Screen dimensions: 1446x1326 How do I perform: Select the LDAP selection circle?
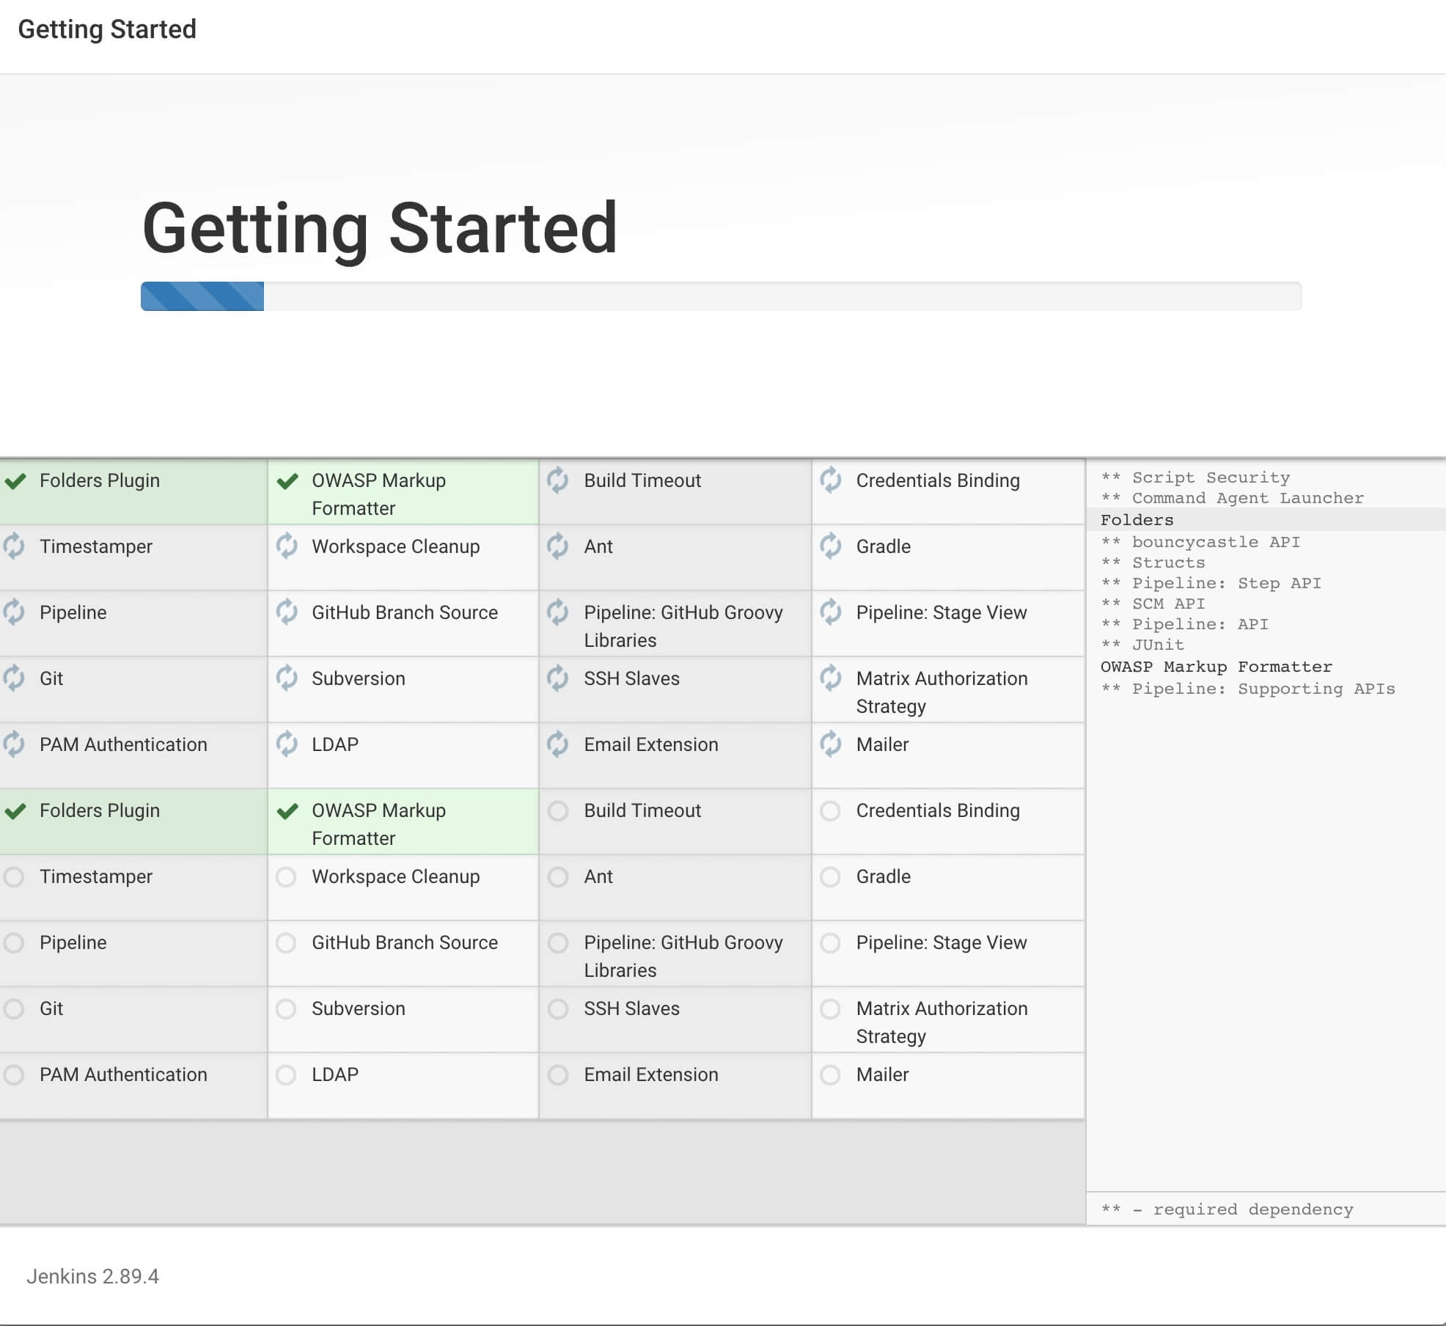point(286,1075)
